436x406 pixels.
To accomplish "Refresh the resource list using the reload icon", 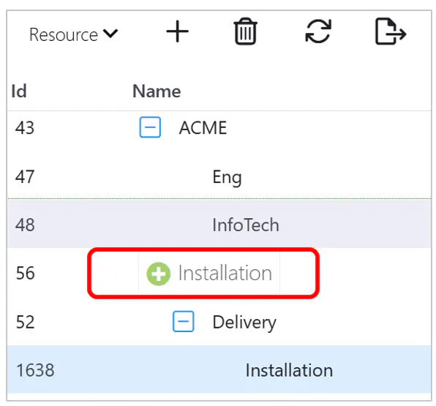I will click(318, 31).
